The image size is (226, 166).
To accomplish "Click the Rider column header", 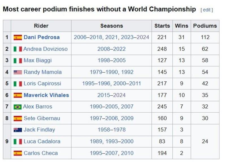I will (41, 26).
